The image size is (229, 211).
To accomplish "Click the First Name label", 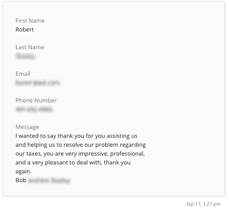I will pos(30,20).
